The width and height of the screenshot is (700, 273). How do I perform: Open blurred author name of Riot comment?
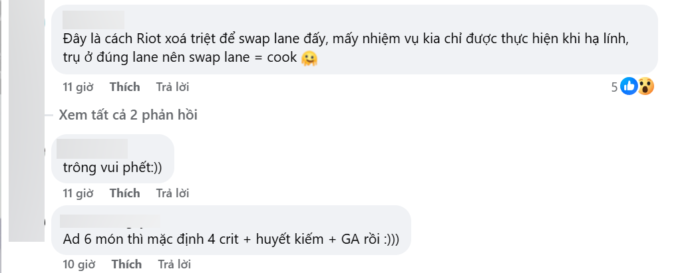pos(93,19)
